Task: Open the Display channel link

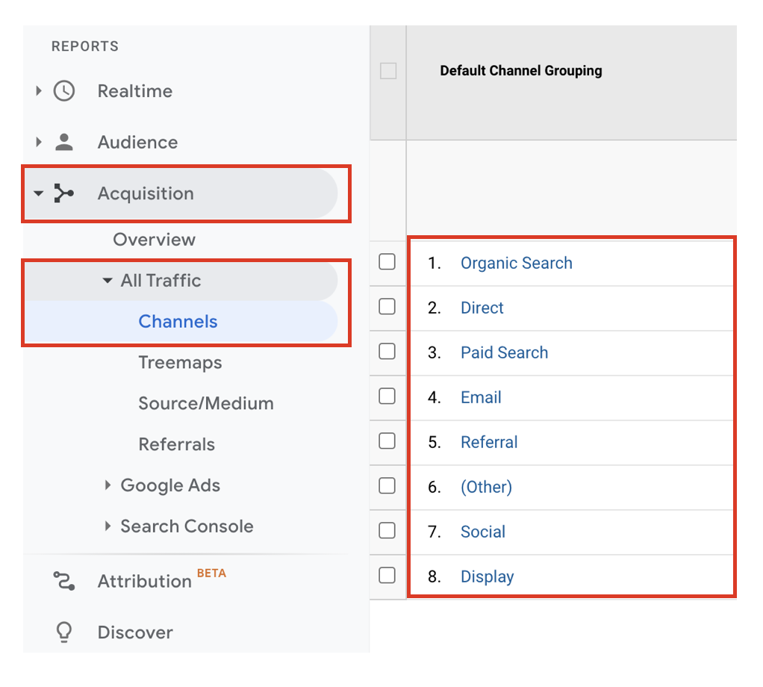Action: (x=487, y=576)
